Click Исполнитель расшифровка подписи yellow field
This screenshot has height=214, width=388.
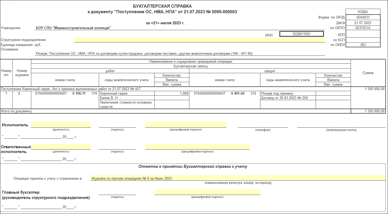[186, 125]
